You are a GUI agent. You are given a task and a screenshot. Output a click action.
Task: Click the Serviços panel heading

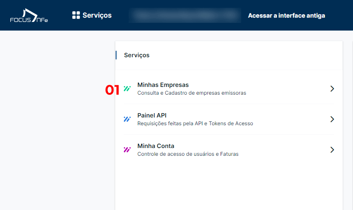coord(137,55)
